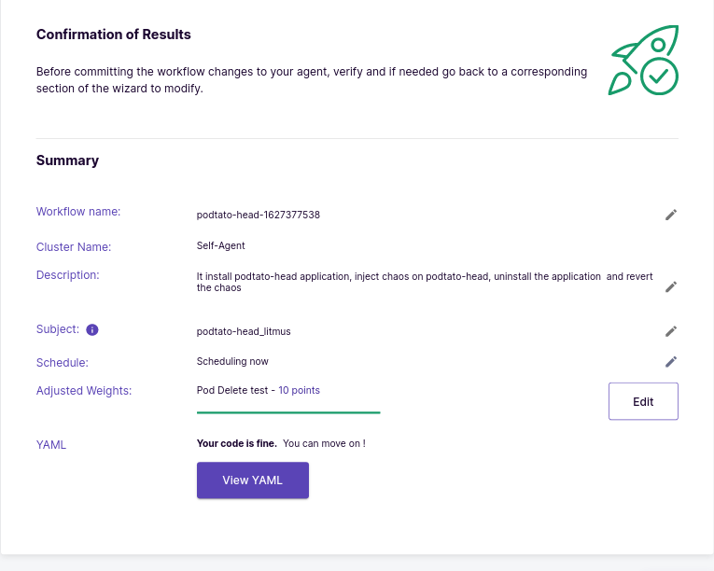Click the 10 points link
The height and width of the screenshot is (571, 714).
pos(300,390)
